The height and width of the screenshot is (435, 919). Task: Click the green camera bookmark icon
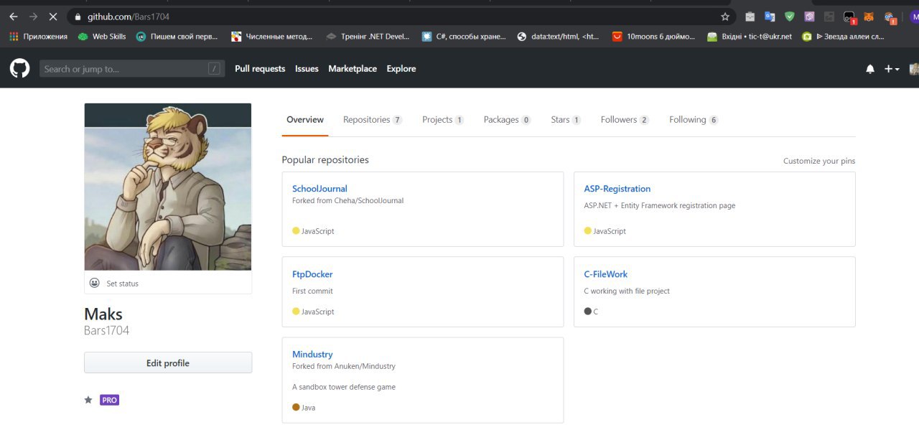click(x=807, y=37)
